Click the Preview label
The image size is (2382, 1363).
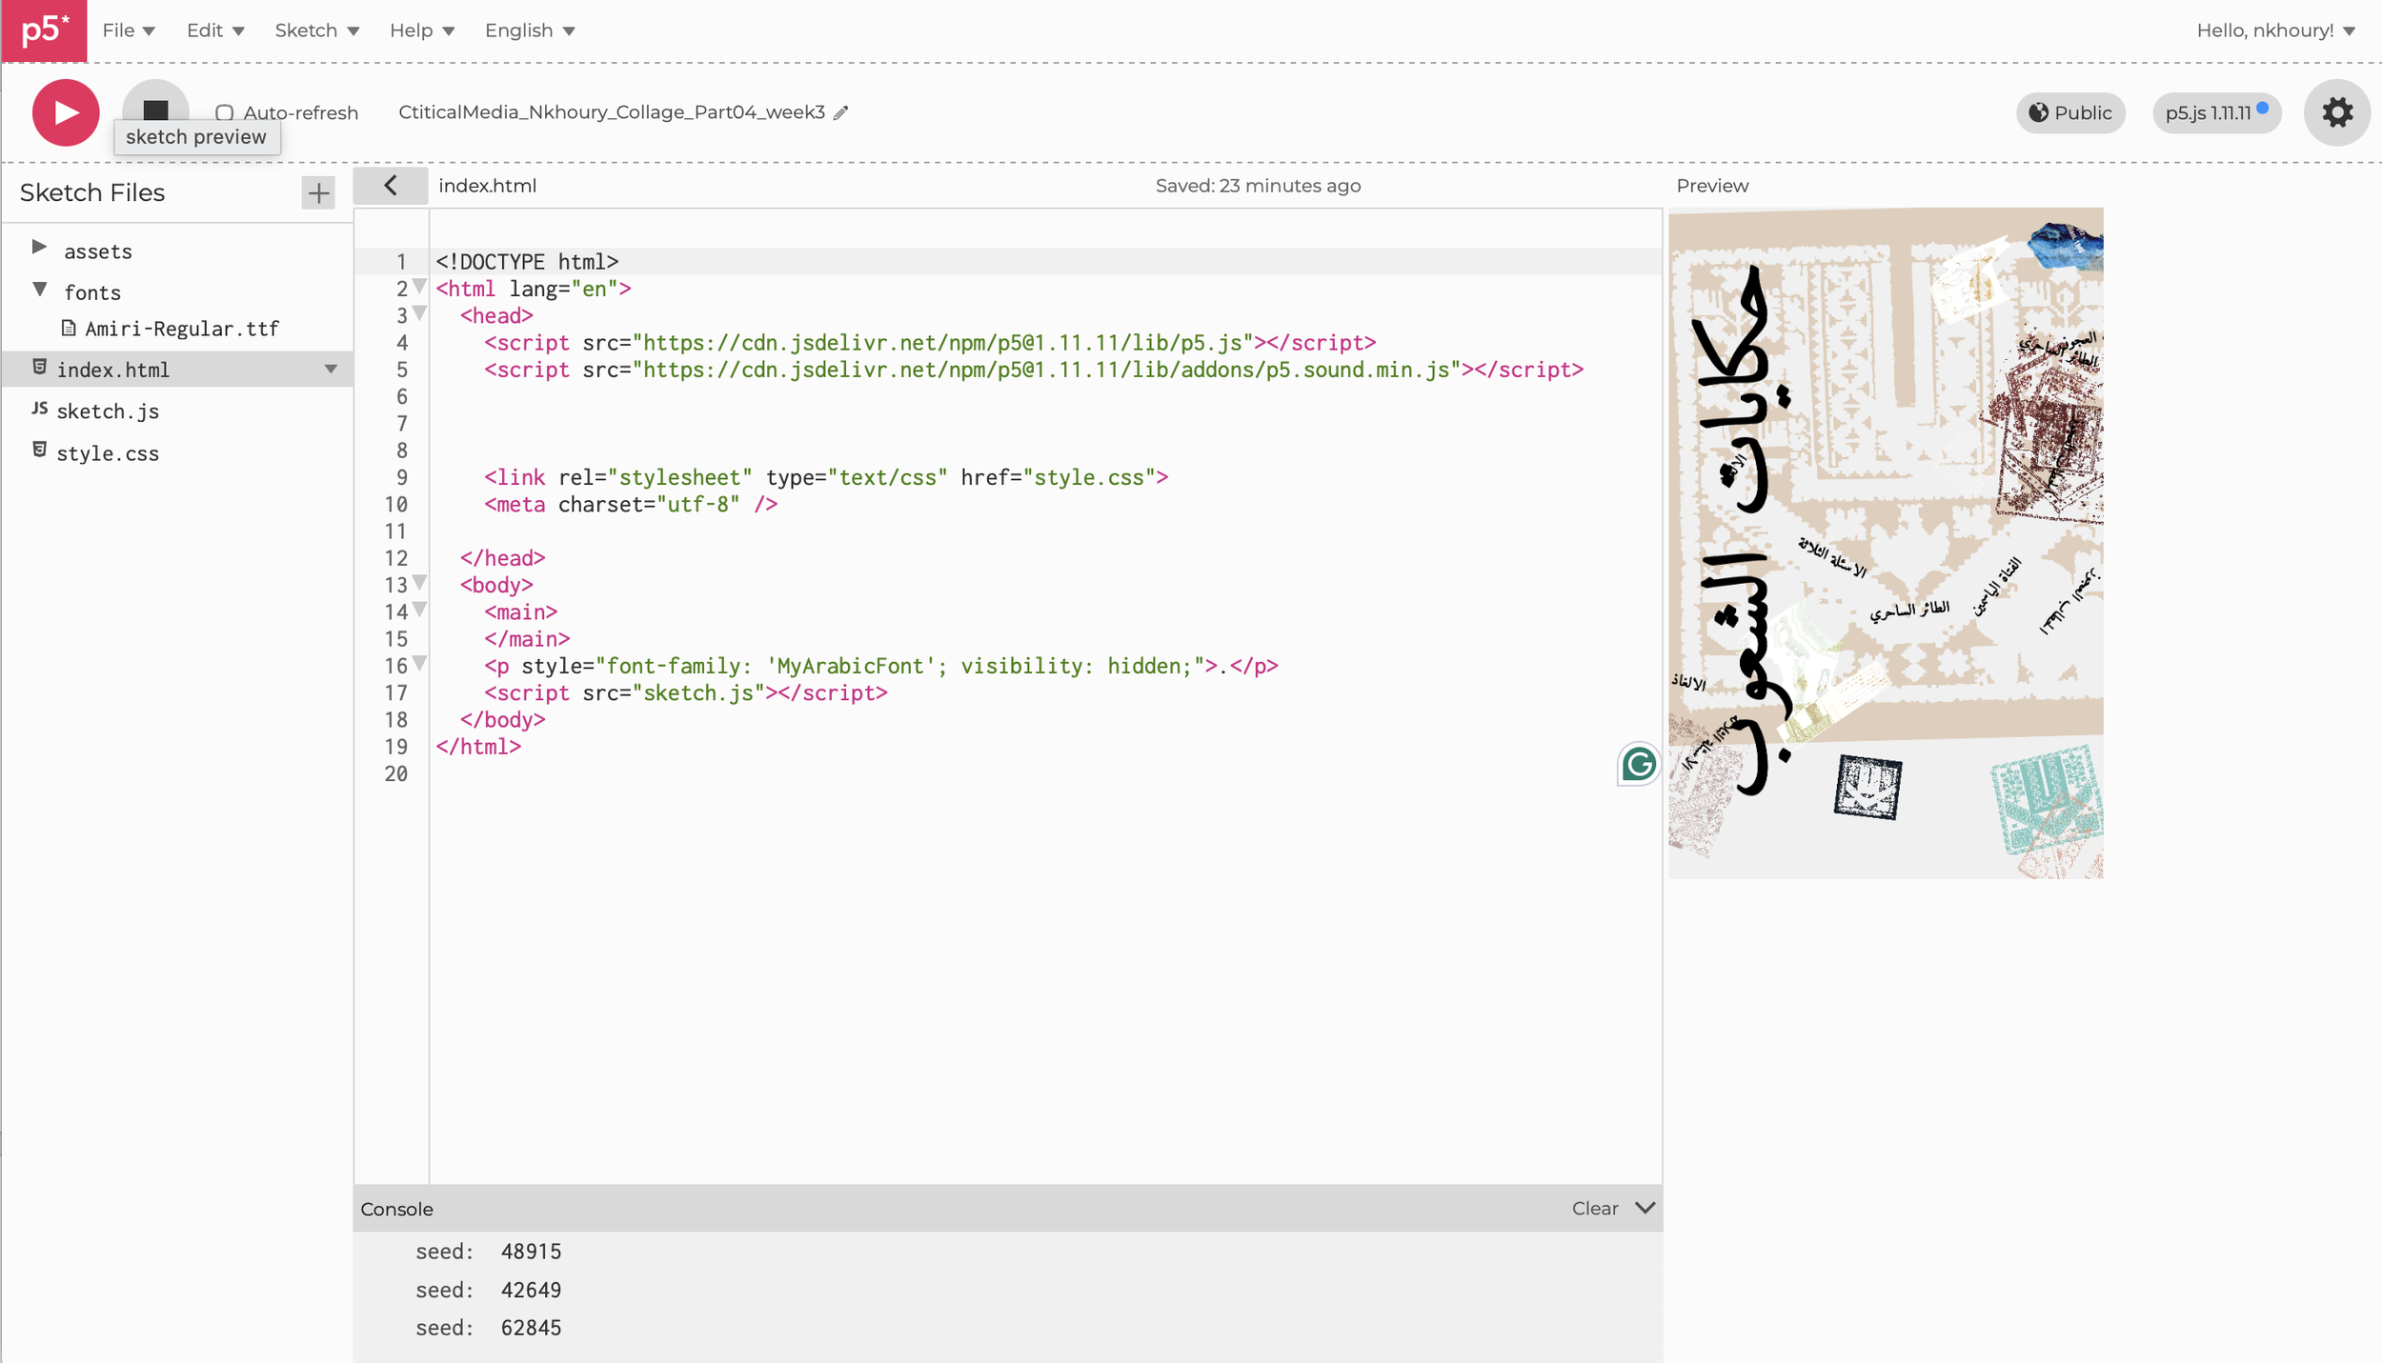1712,186
